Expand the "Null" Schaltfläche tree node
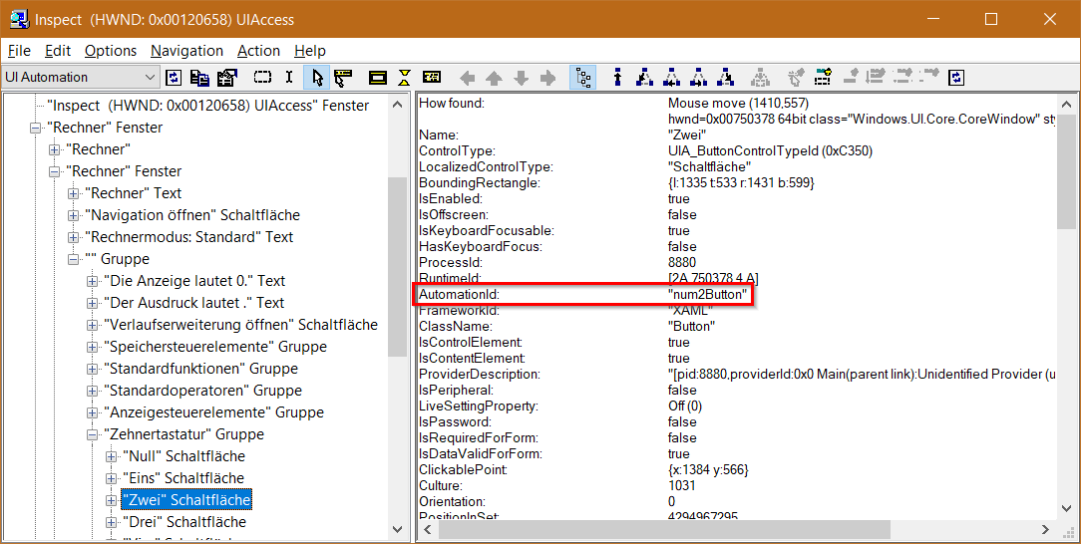The height and width of the screenshot is (544, 1081). (111, 456)
